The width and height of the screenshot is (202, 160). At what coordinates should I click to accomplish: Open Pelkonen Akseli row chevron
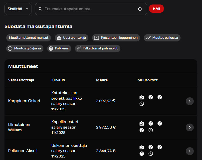click(190, 151)
